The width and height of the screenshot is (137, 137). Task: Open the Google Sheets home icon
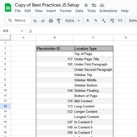tap(8, 7)
